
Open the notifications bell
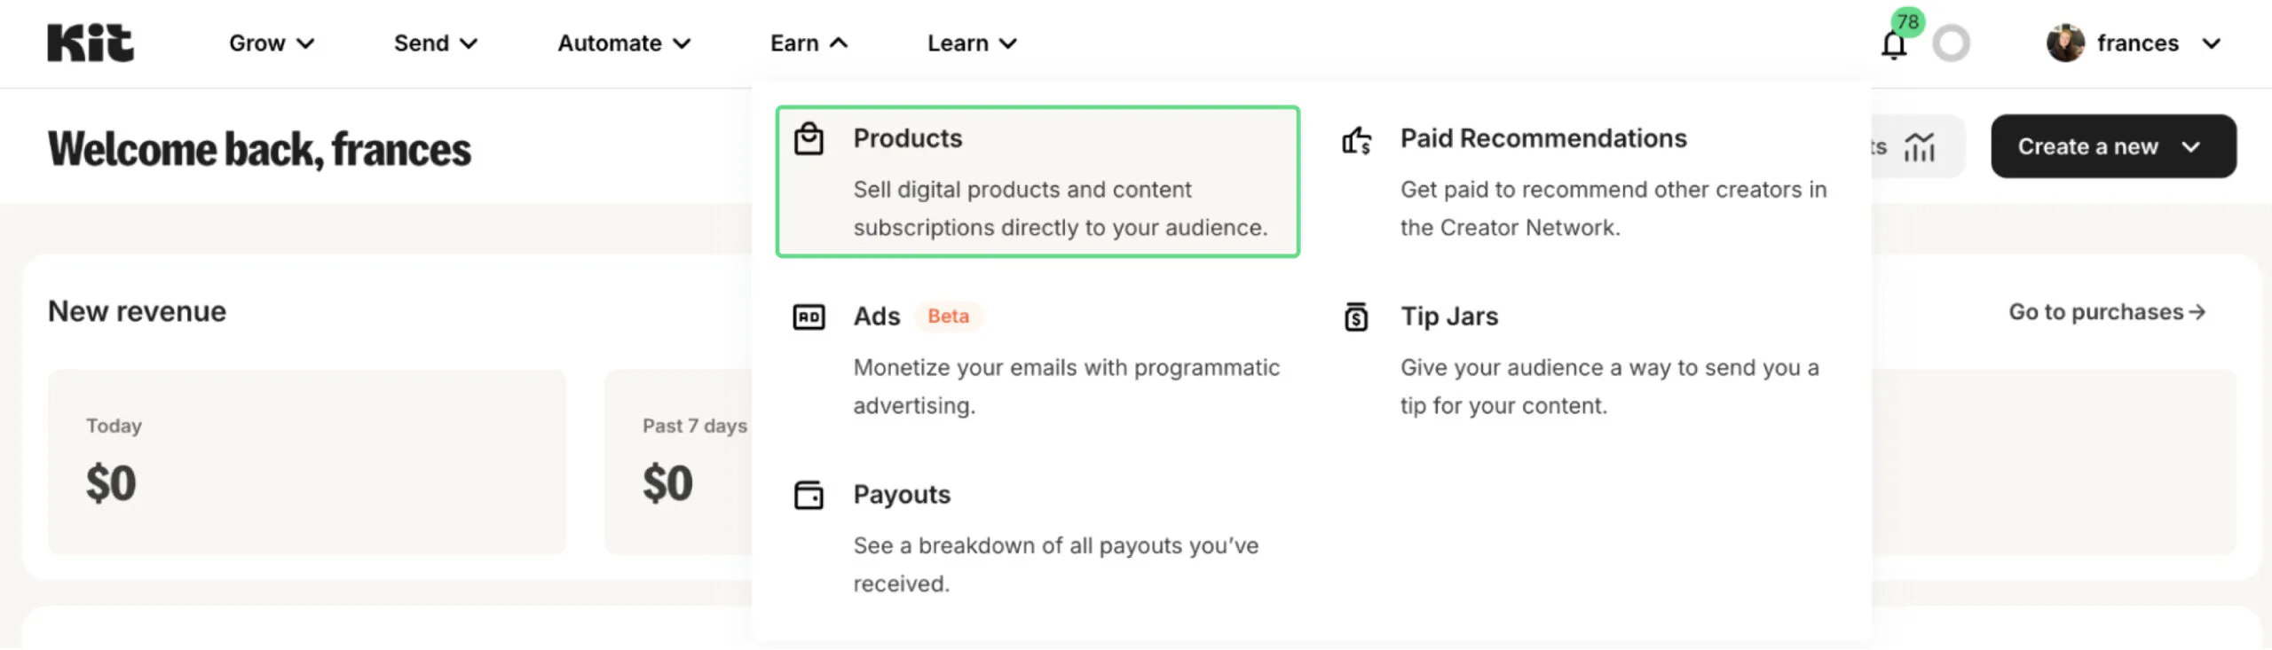pos(1893,44)
